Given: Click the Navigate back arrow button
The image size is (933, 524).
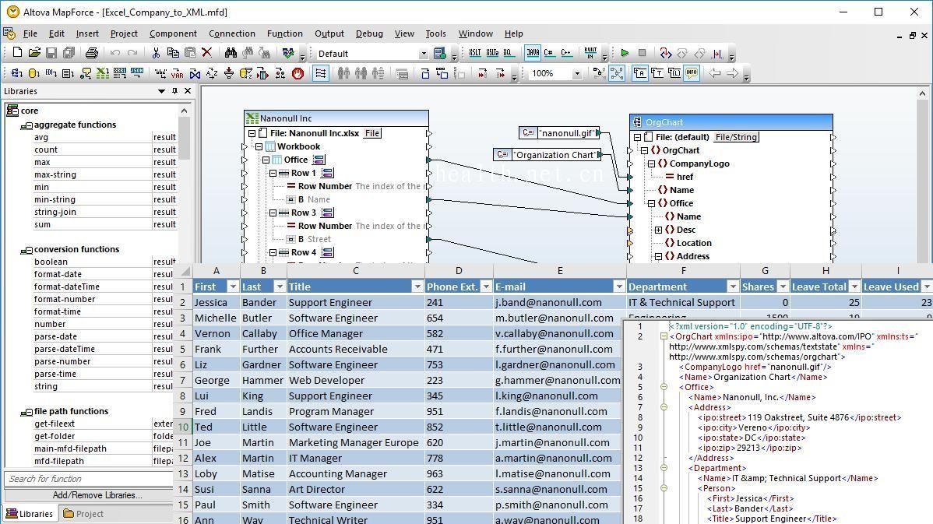Looking at the screenshot, I should click(715, 73).
